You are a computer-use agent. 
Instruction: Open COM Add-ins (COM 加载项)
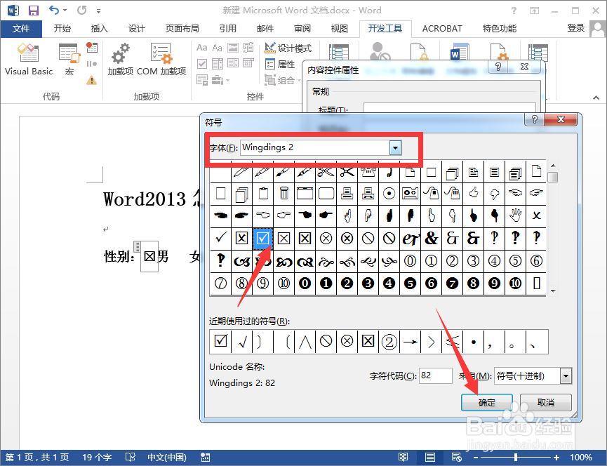point(161,59)
